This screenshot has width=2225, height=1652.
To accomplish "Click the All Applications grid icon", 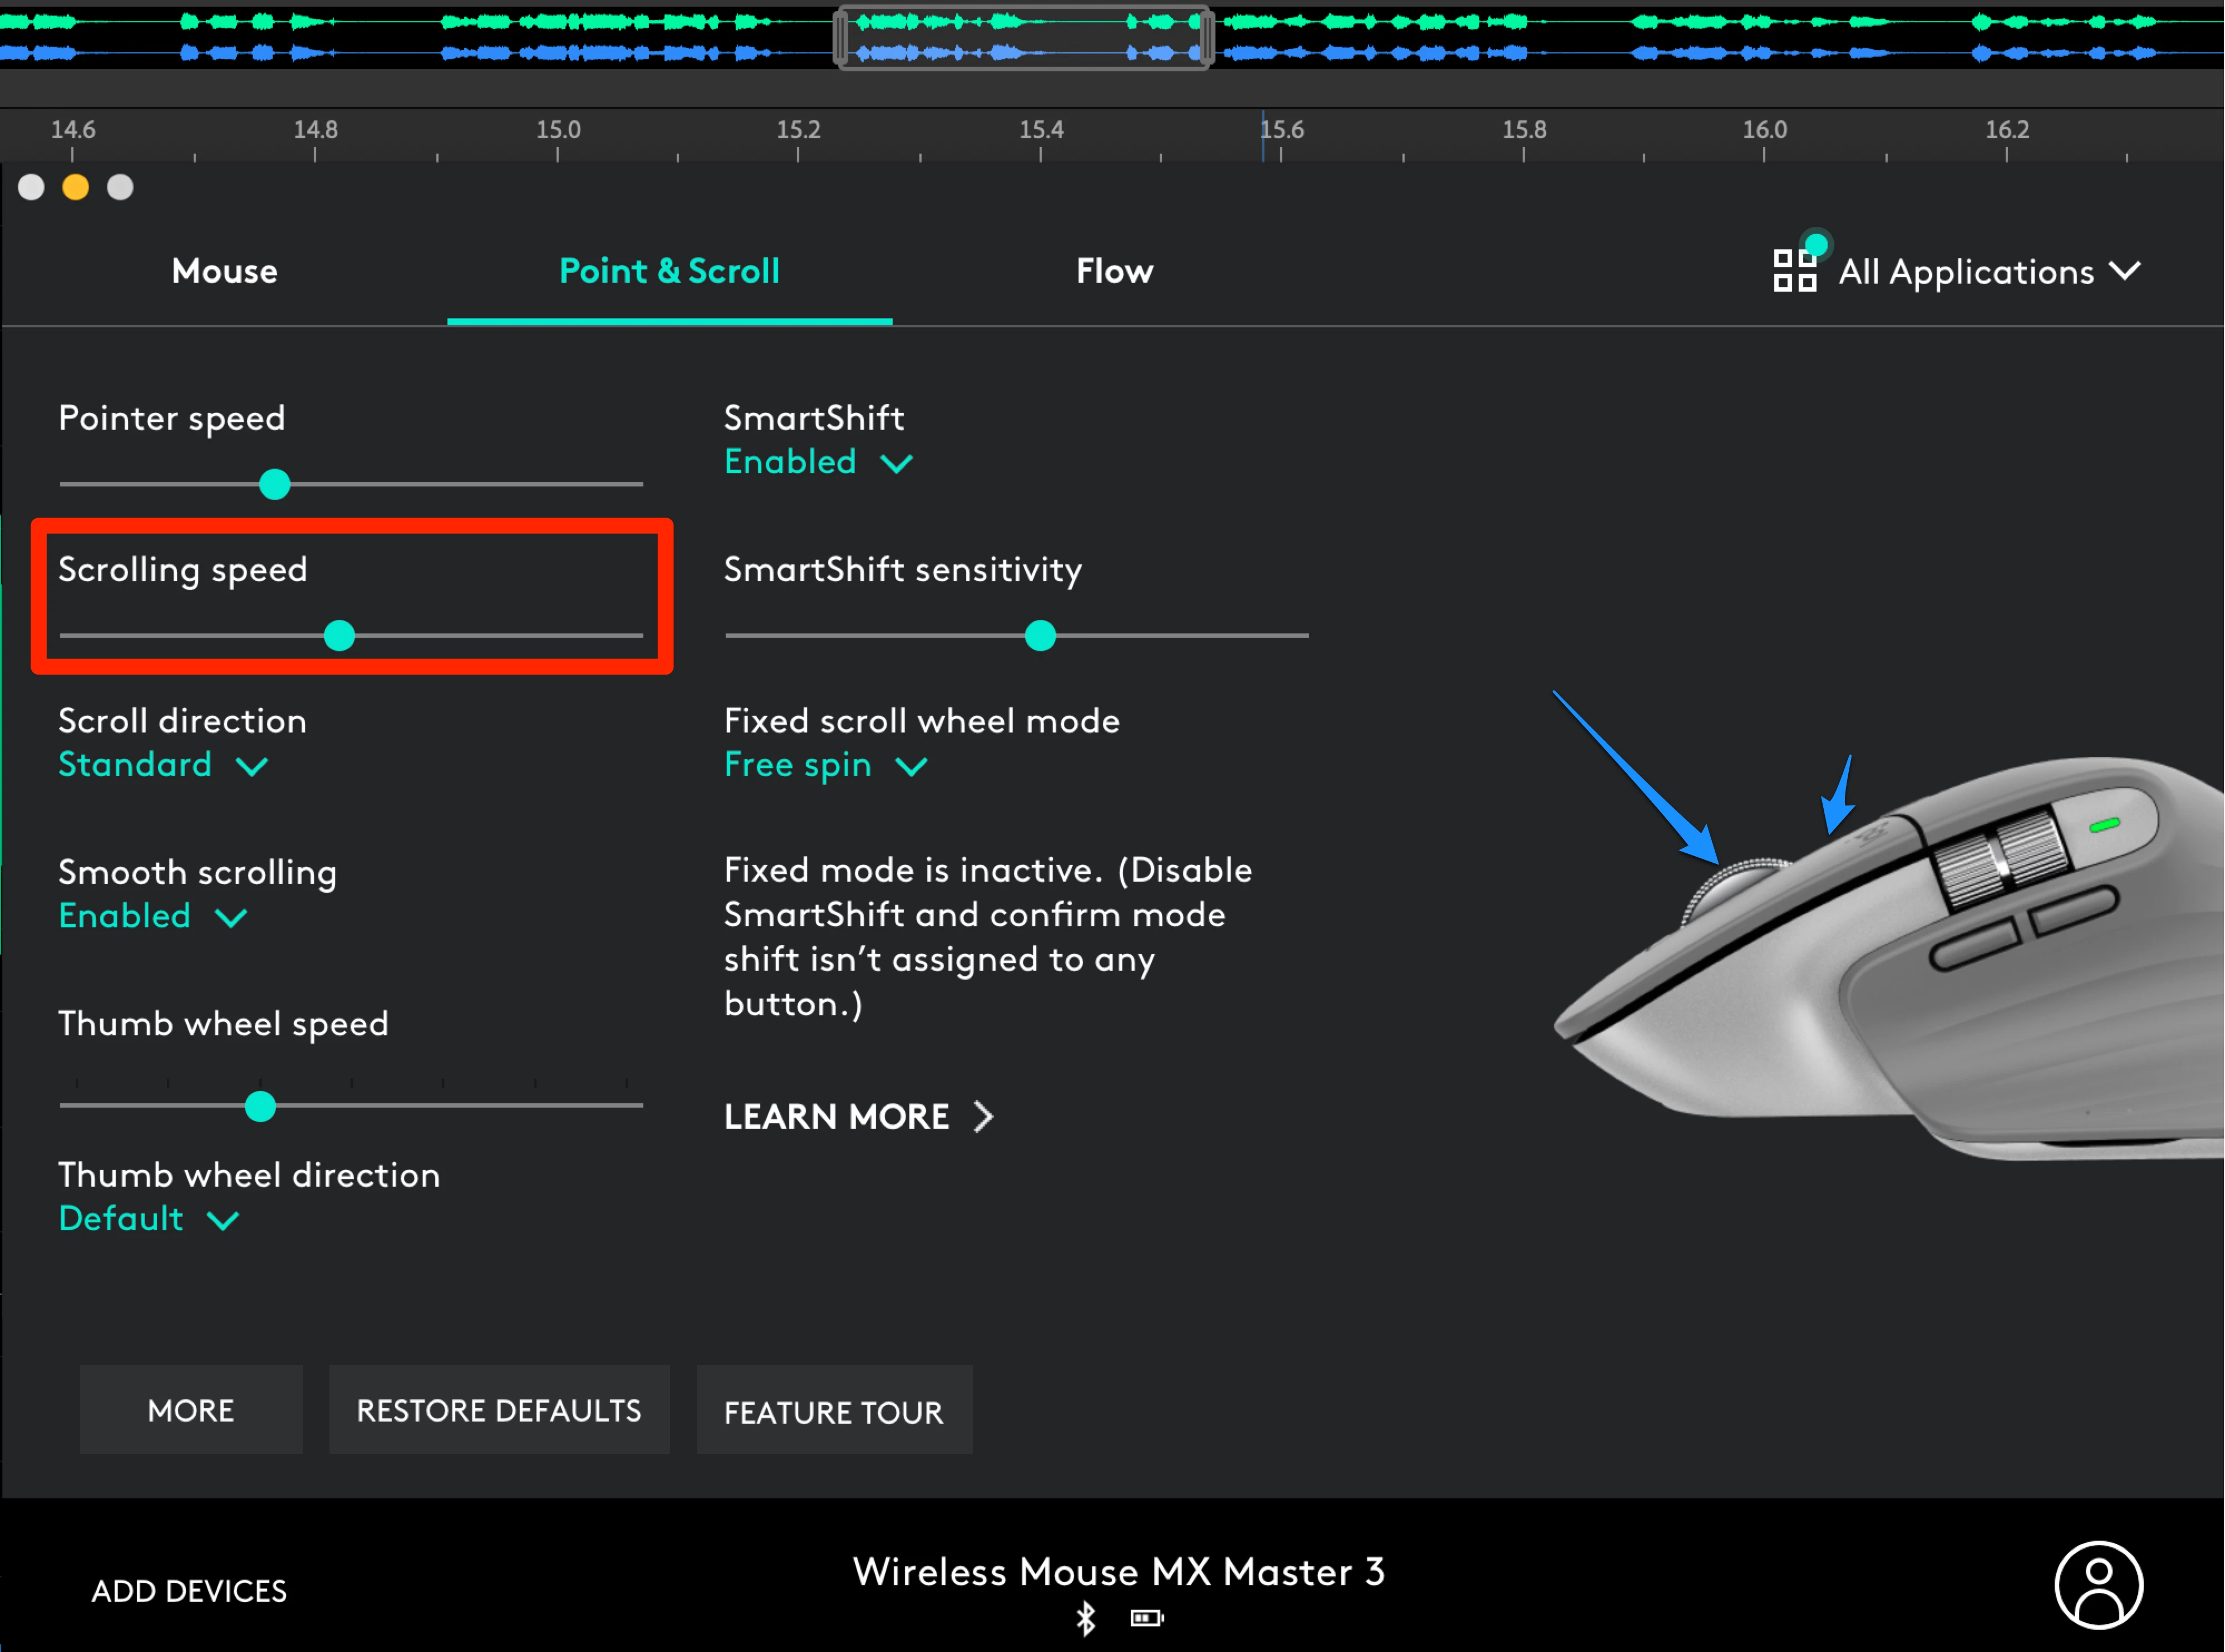I will click(1794, 270).
